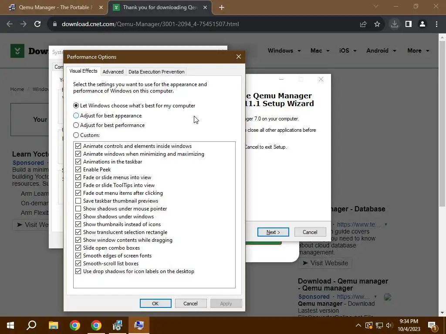The width and height of the screenshot is (446, 334).
Task: Open a new browser tab
Action: pos(222,7)
